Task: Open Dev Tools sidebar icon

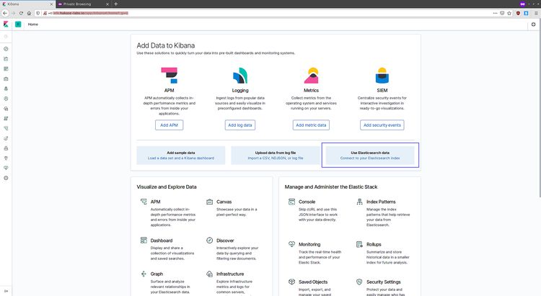Action: (x=6, y=158)
